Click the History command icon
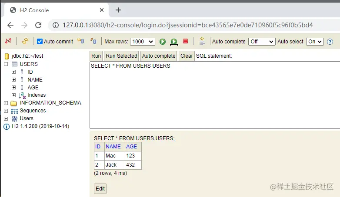The image size is (340, 197). tap(202, 41)
